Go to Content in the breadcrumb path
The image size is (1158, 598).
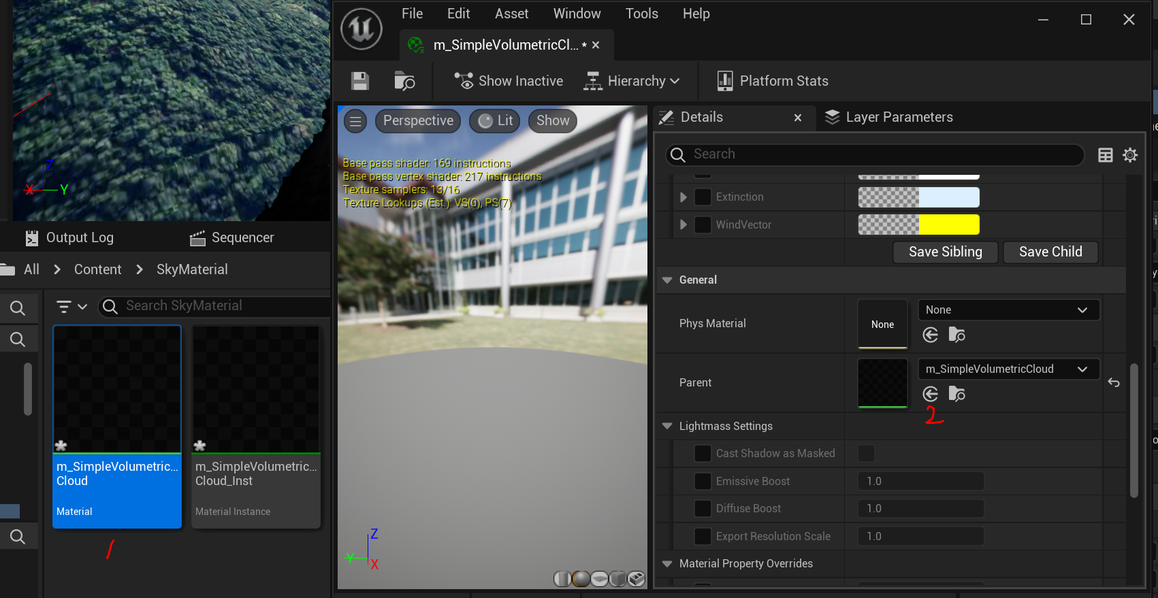coord(97,269)
